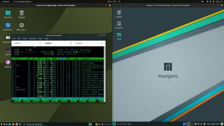Image resolution: width=224 pixels, height=126 pixels.
Task: Open Help menu in Linux Lite Terminal
Action: pyautogui.click(x=46, y=38)
